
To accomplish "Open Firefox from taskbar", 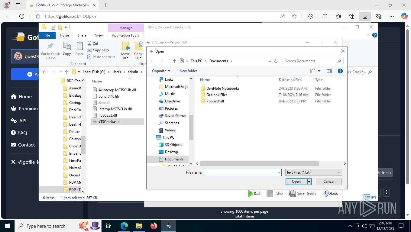I will [x=154, y=226].
